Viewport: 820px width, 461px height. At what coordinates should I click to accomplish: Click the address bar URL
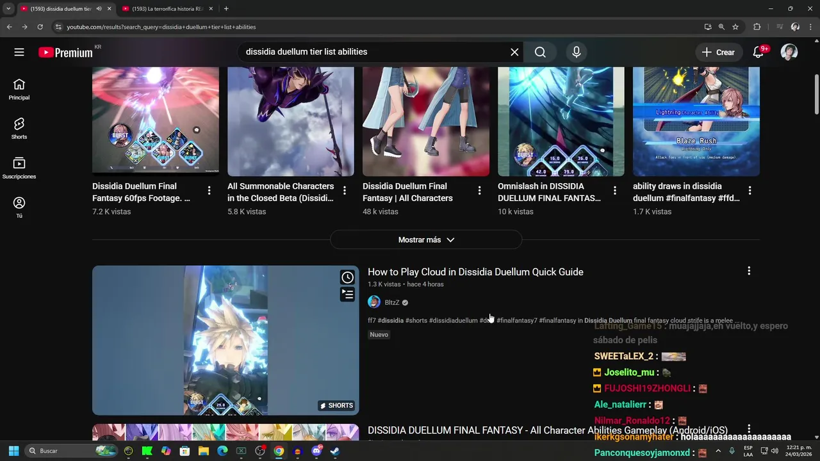point(161,27)
